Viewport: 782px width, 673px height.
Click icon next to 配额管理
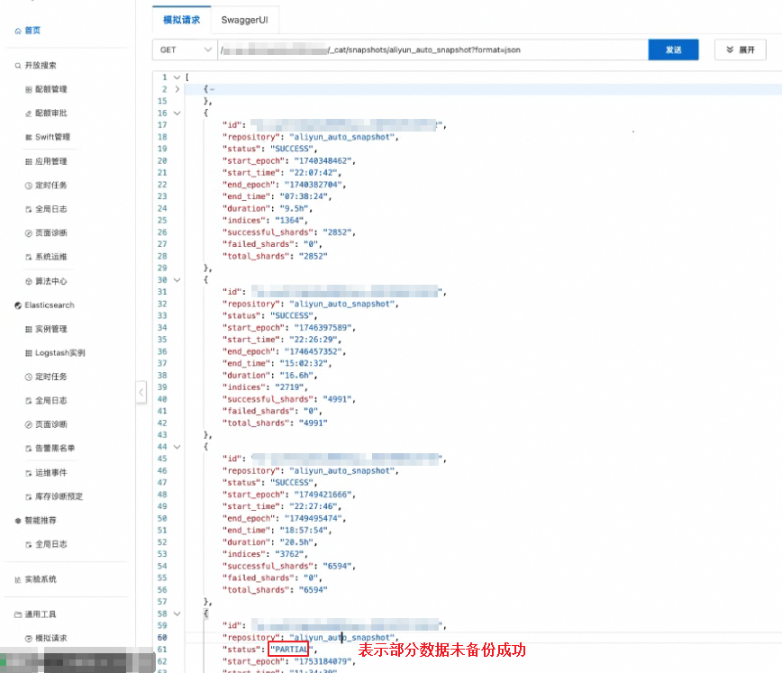click(x=29, y=90)
